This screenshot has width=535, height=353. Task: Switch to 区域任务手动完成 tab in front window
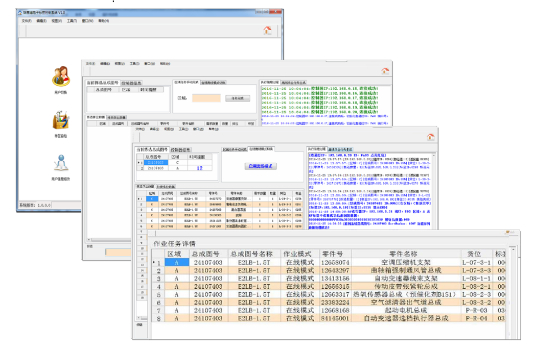(x=235, y=149)
